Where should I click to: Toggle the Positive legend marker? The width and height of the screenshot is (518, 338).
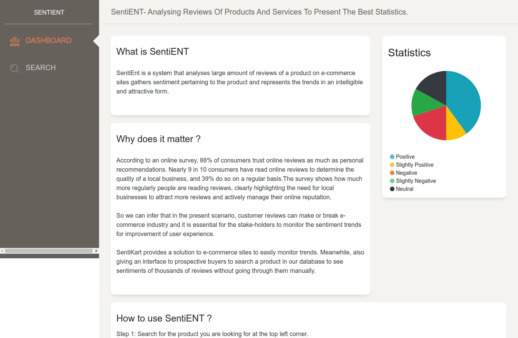coord(392,157)
